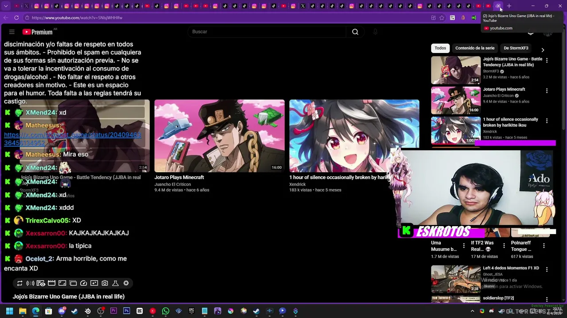Click the YouTube search magnifier button

355,32
